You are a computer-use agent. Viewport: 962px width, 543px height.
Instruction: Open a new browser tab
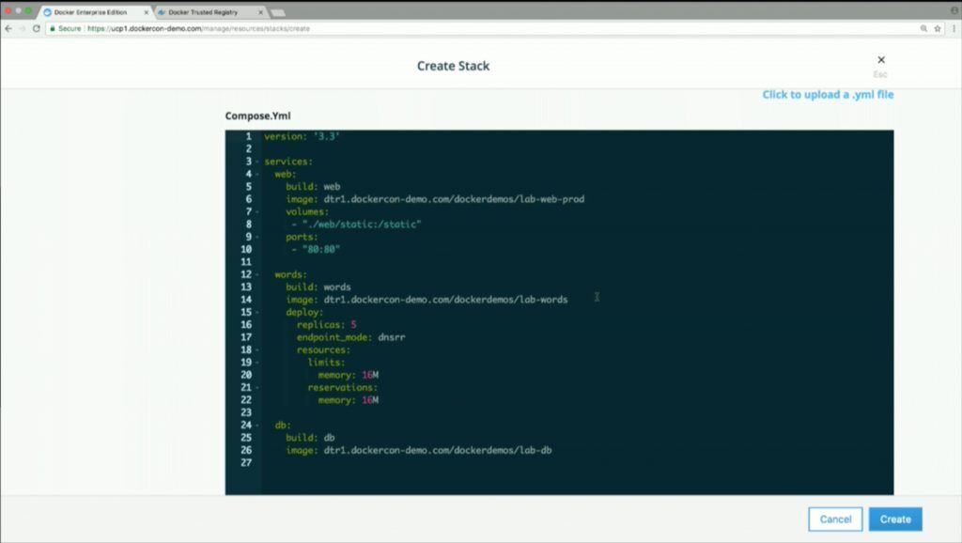[x=278, y=12]
